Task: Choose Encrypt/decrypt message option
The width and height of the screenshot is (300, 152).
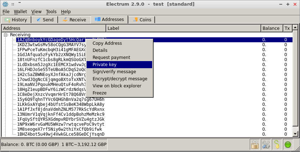Action: tap(119, 79)
